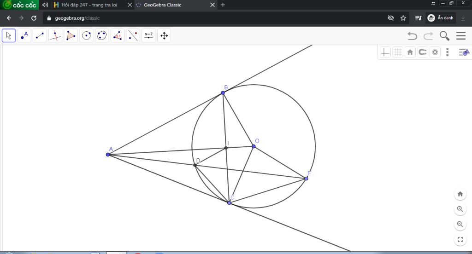Select the Move arrow tool
The width and height of the screenshot is (472, 254).
(x=8, y=36)
